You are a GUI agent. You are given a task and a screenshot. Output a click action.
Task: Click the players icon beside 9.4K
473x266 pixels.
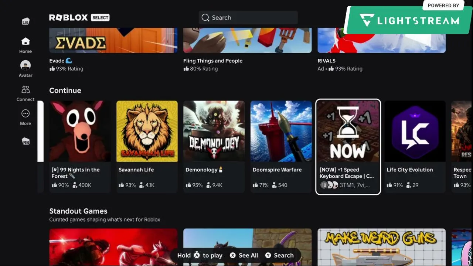point(208,185)
